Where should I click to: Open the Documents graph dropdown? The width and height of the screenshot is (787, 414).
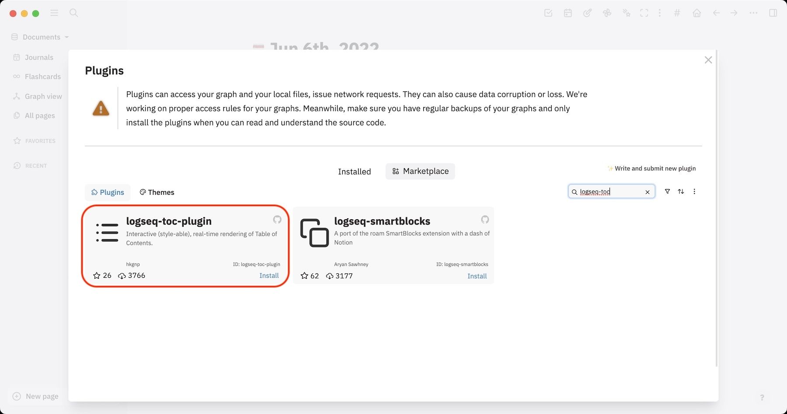pos(40,37)
